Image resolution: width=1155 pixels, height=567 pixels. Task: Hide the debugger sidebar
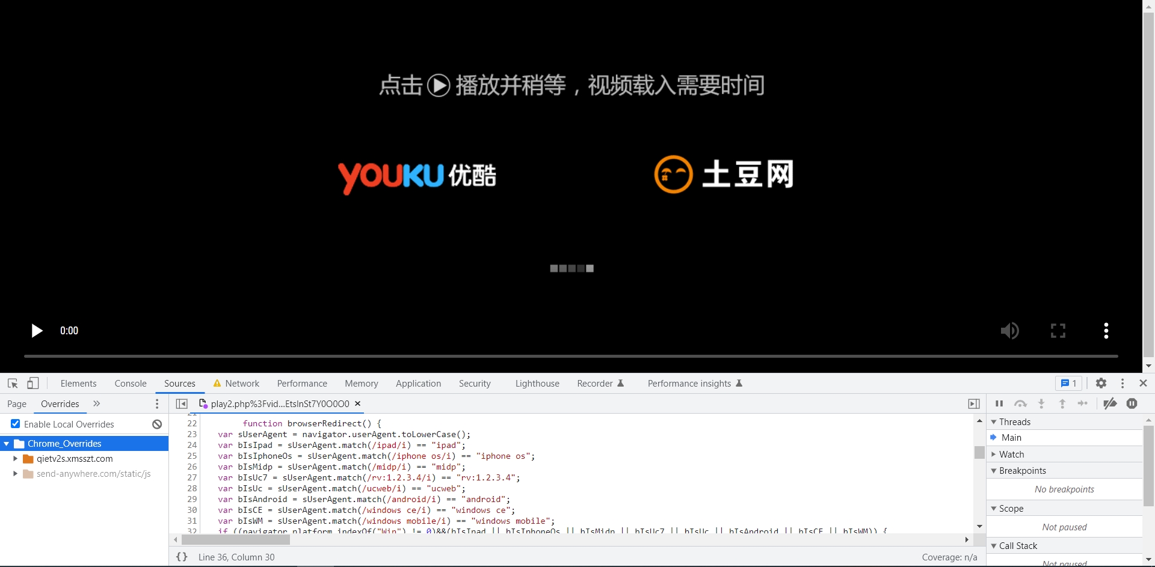point(974,404)
